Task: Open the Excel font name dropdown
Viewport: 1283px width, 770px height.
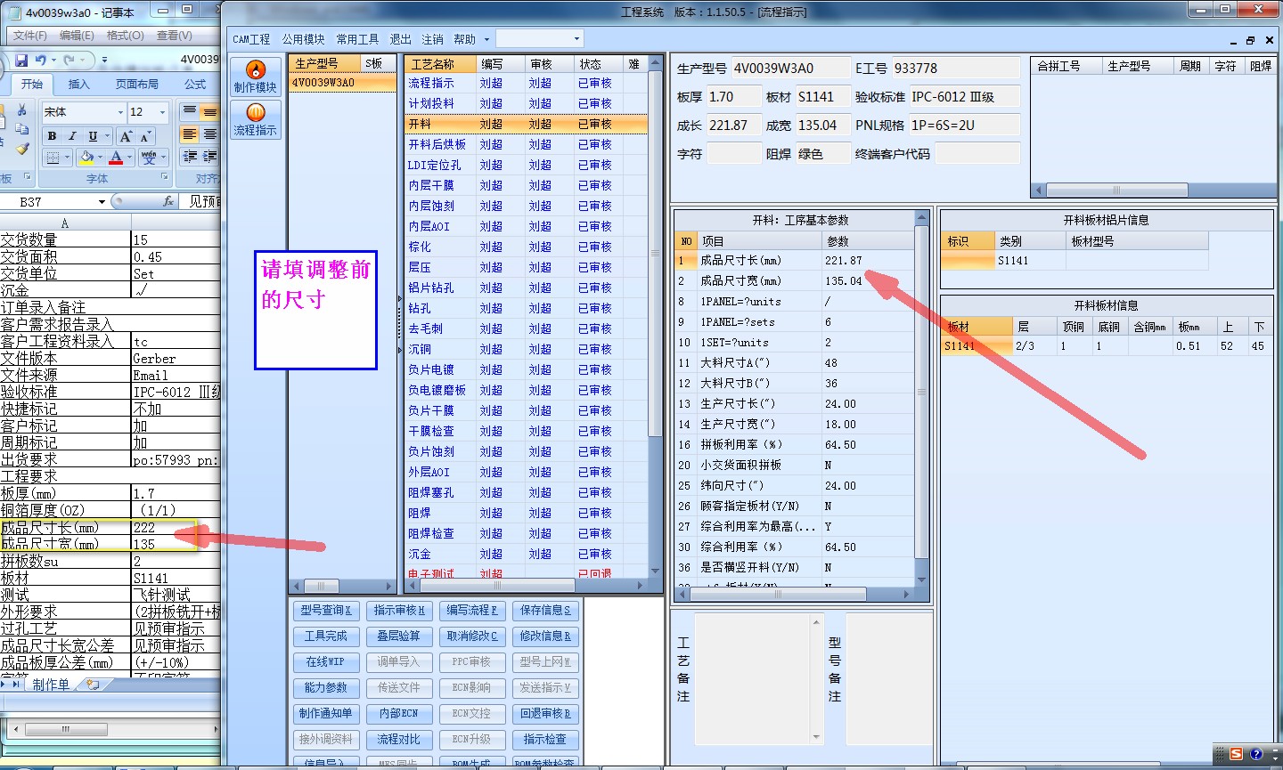Action: click(120, 112)
